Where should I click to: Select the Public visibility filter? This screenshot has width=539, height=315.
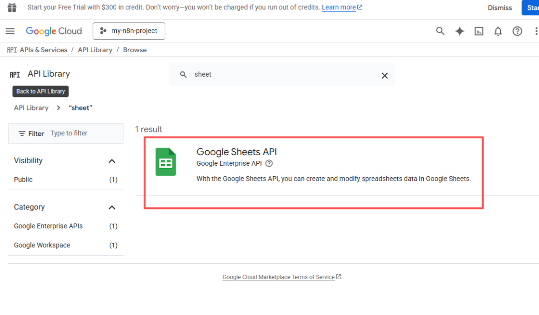click(23, 180)
